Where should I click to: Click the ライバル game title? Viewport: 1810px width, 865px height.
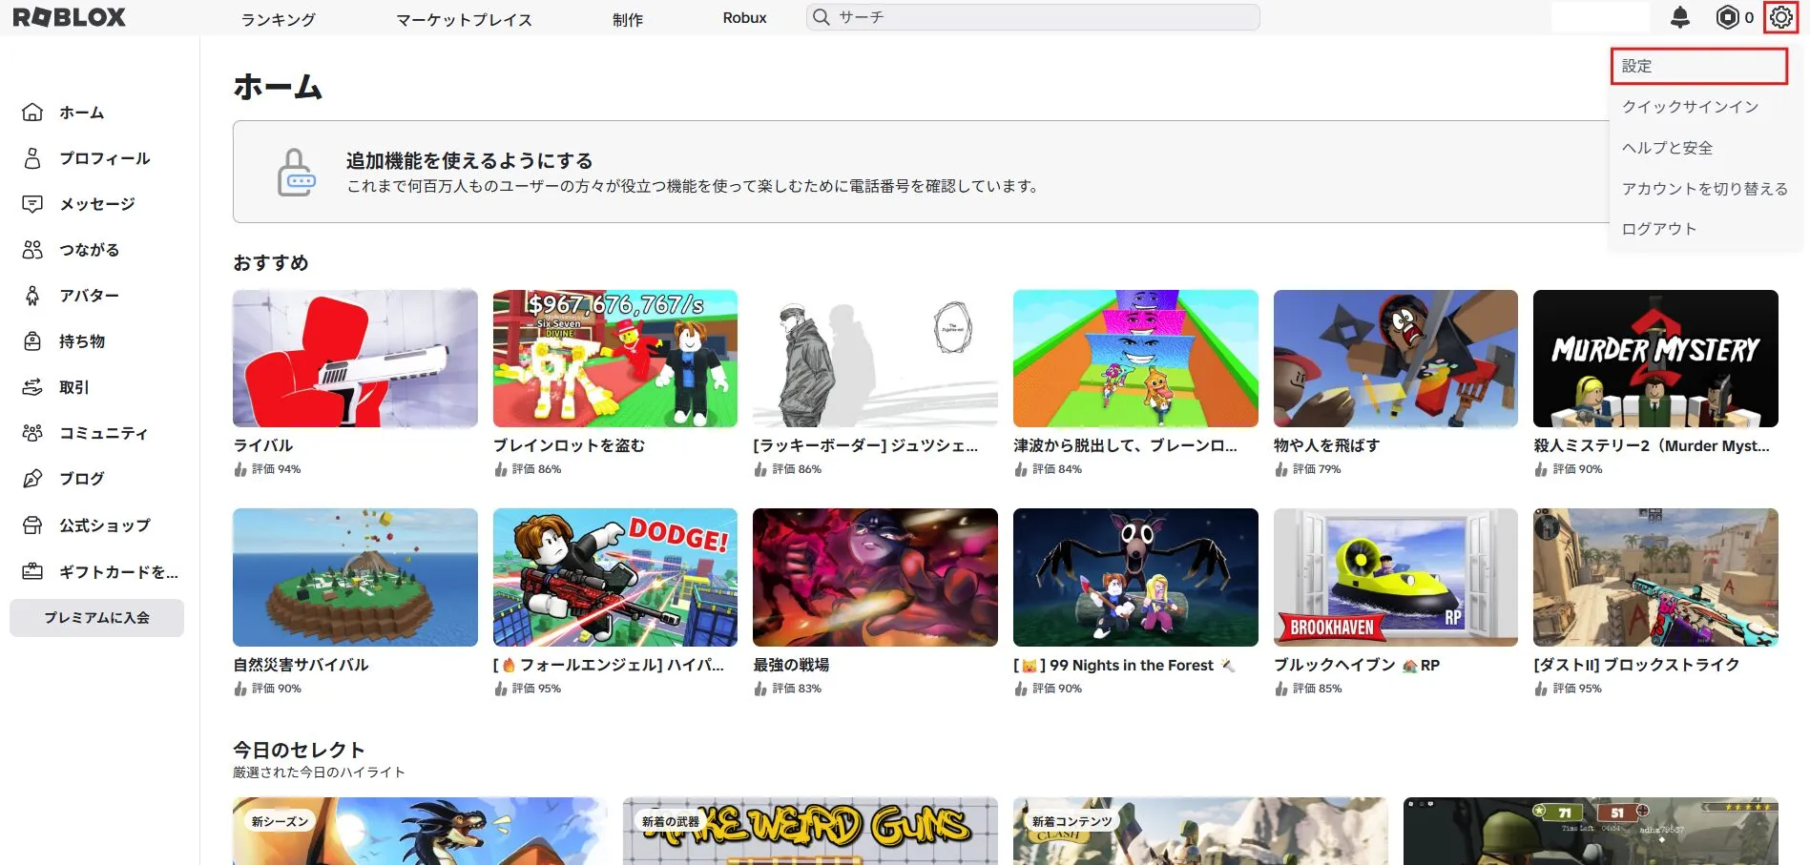click(263, 445)
